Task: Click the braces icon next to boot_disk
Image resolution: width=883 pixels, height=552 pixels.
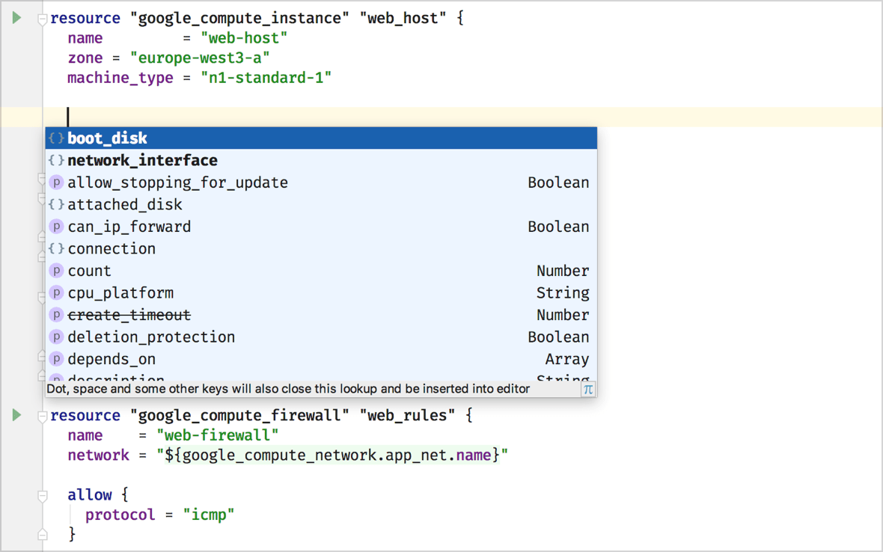Action: pos(56,138)
